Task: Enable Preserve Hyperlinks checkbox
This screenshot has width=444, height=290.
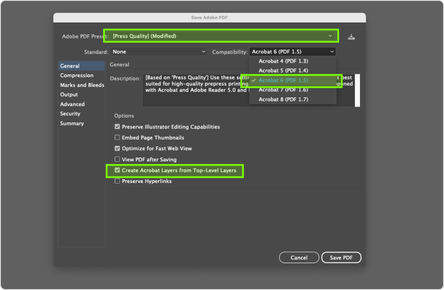Action: click(x=117, y=181)
